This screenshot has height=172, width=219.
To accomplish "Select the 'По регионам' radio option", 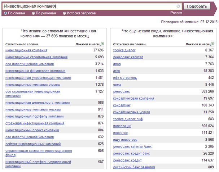I will point(33,13).
